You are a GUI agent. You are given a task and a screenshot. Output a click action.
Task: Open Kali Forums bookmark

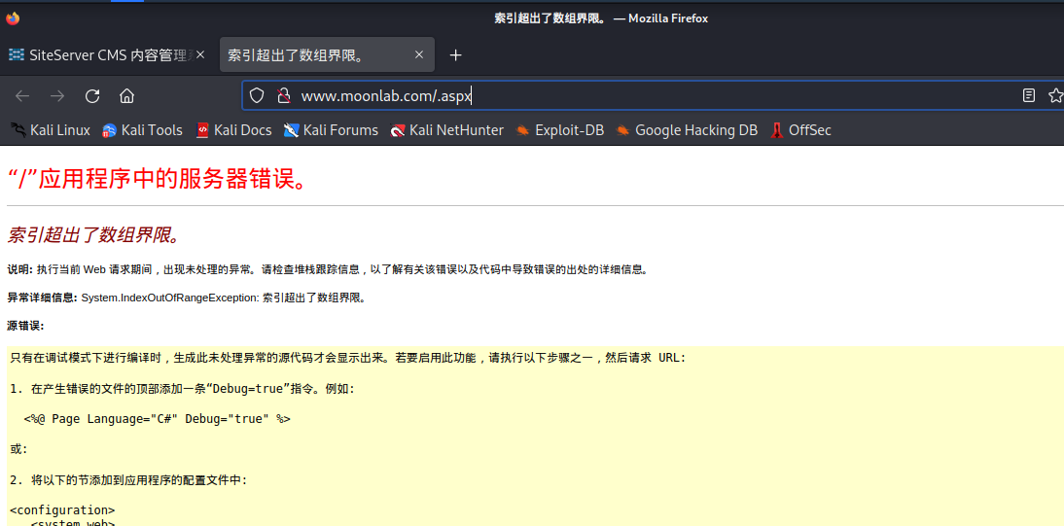click(x=331, y=130)
